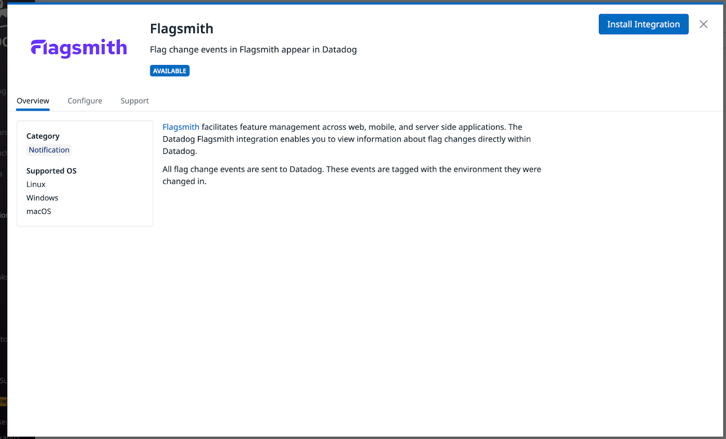Click the 'Flag change events in Flagsmith' subtitle
The height and width of the screenshot is (439, 726).
(253, 49)
